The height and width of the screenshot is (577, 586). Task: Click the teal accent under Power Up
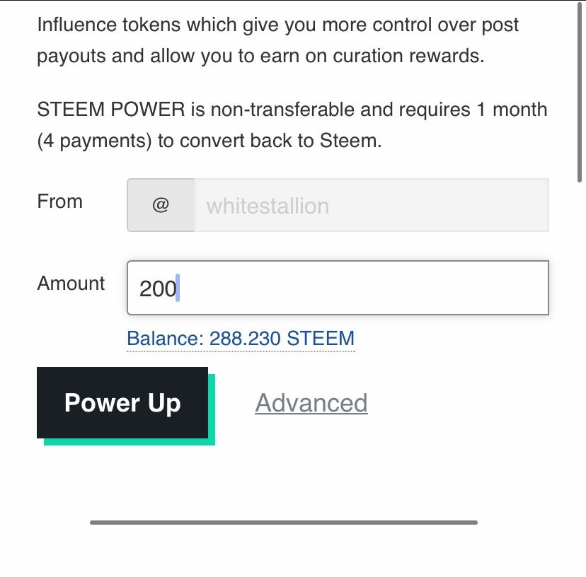point(127,442)
